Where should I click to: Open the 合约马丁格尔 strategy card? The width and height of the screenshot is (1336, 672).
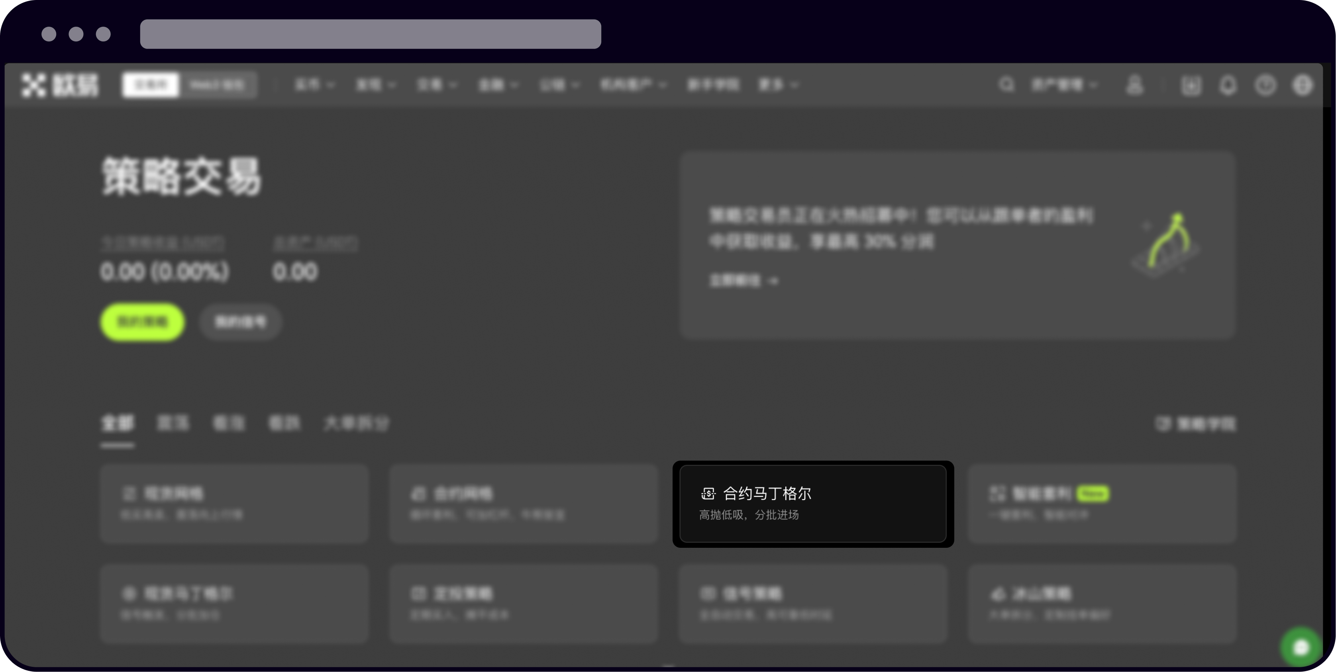pos(813,504)
